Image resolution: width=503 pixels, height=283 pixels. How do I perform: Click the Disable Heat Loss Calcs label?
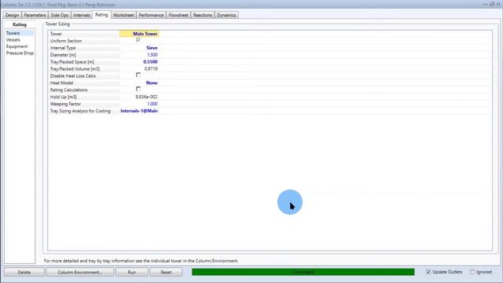(73, 75)
